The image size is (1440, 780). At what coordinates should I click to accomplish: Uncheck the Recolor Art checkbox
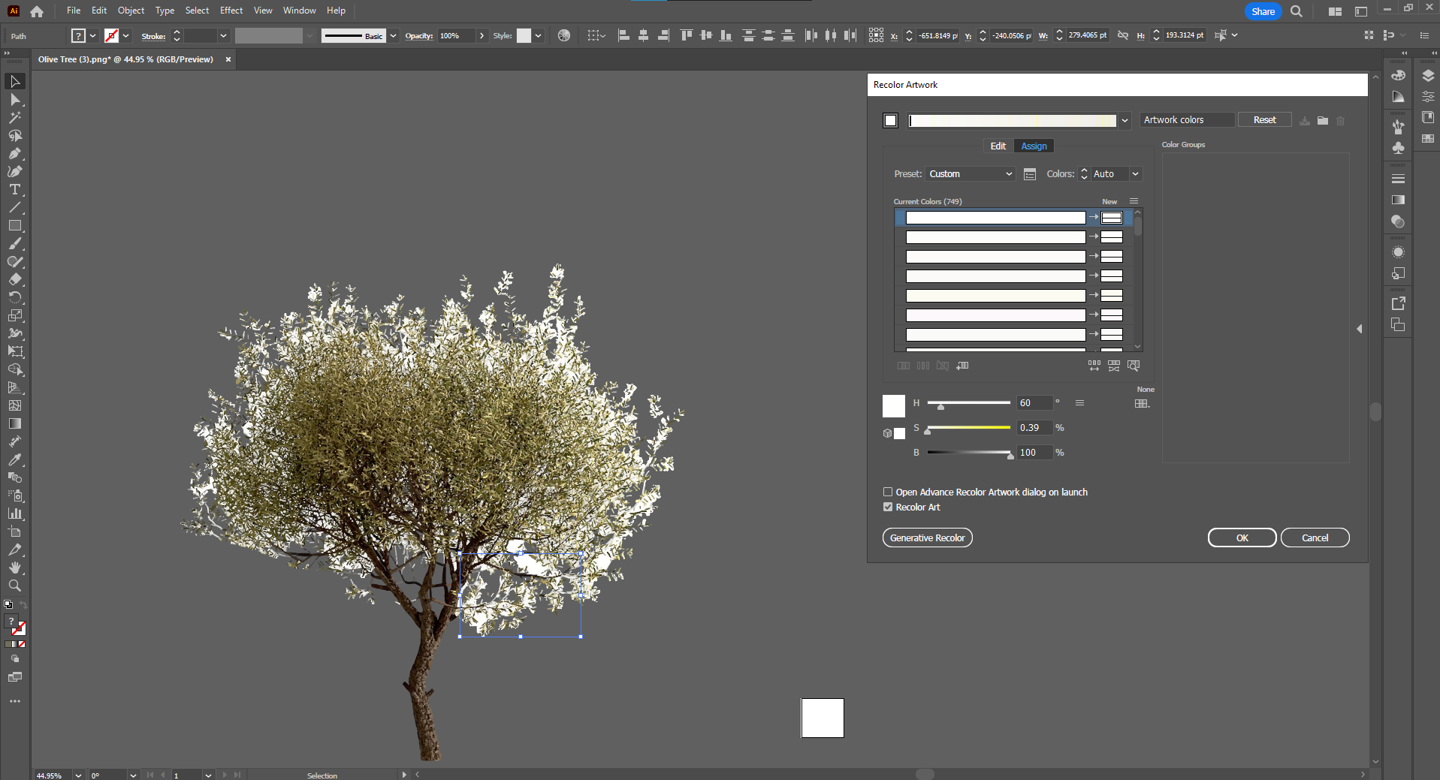pyautogui.click(x=887, y=507)
